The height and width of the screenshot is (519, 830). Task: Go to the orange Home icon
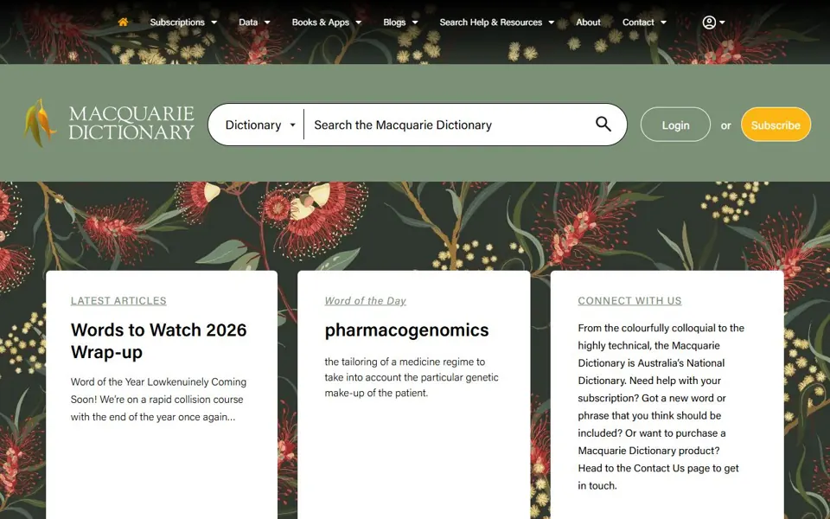coord(124,22)
